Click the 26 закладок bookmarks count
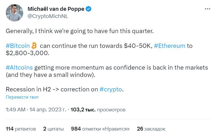This screenshot has height=132, width=216. pos(151,129)
